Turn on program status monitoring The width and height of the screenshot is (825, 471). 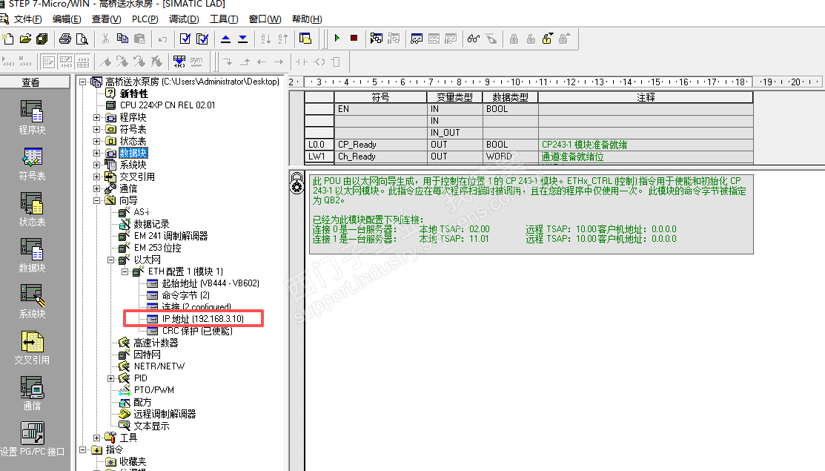tap(377, 39)
